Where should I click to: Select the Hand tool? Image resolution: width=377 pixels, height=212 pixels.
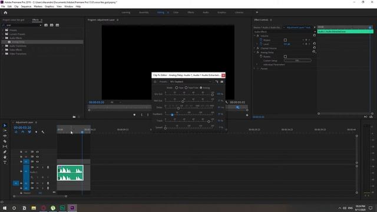[5, 157]
